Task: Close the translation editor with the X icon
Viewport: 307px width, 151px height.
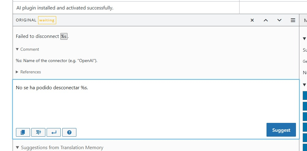Action: 252,20
